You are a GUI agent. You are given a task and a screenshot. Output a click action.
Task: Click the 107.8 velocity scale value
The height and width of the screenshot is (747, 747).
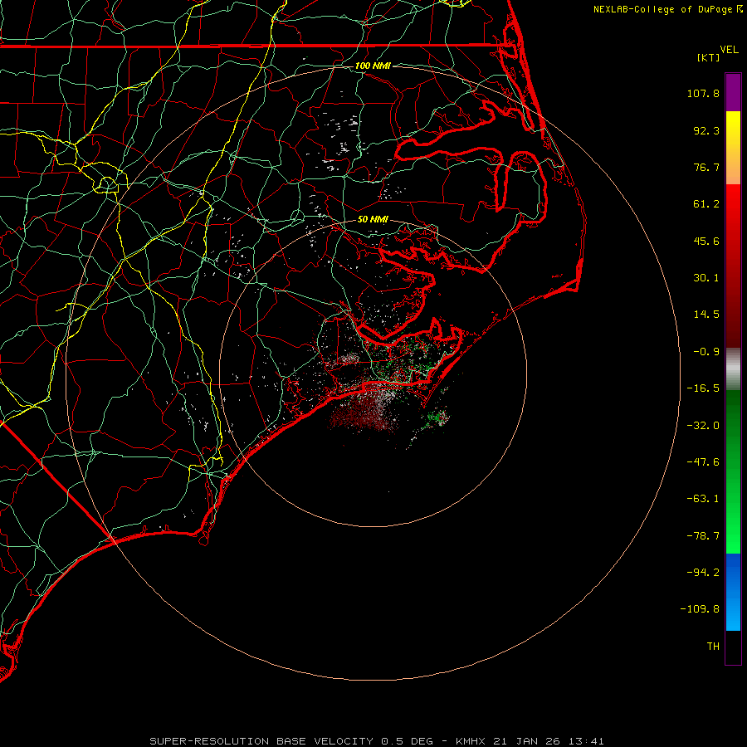[703, 93]
